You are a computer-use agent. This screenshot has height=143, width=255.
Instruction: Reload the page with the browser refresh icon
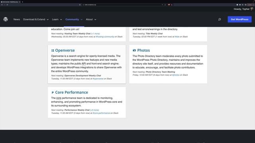(7, 5)
